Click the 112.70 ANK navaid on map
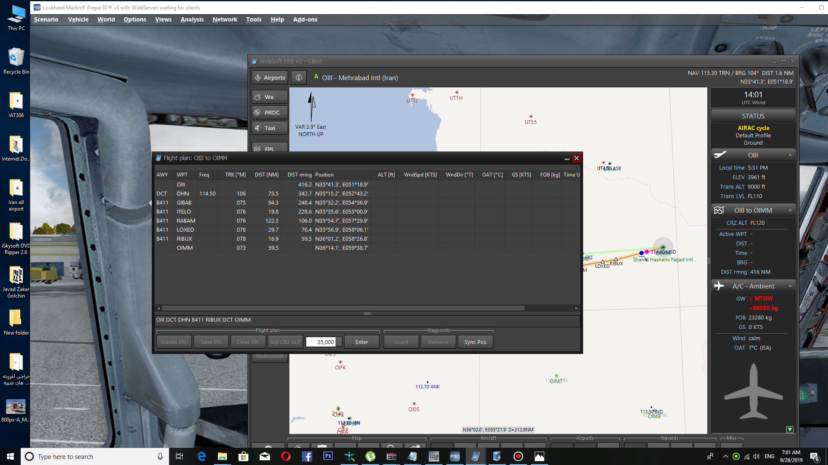The width and height of the screenshot is (828, 465). click(x=427, y=385)
